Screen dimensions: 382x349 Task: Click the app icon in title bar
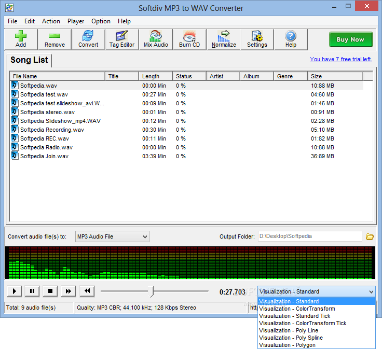9,8
